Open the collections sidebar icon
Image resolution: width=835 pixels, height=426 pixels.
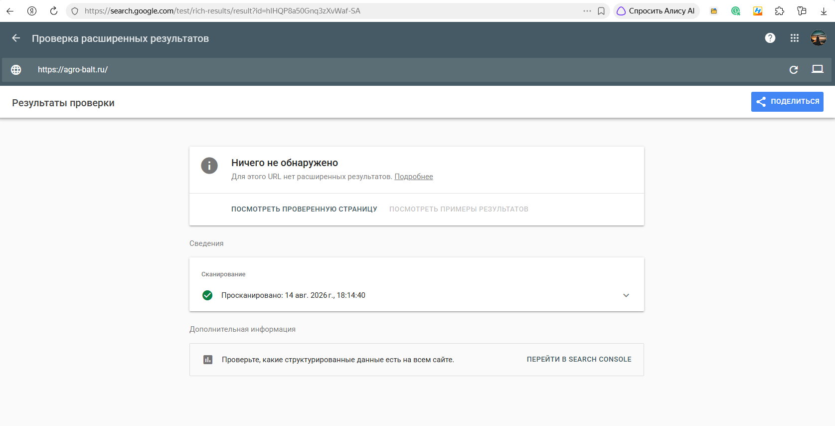coord(802,11)
